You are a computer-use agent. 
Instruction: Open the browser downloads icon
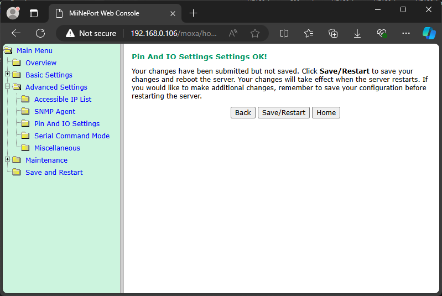point(357,33)
